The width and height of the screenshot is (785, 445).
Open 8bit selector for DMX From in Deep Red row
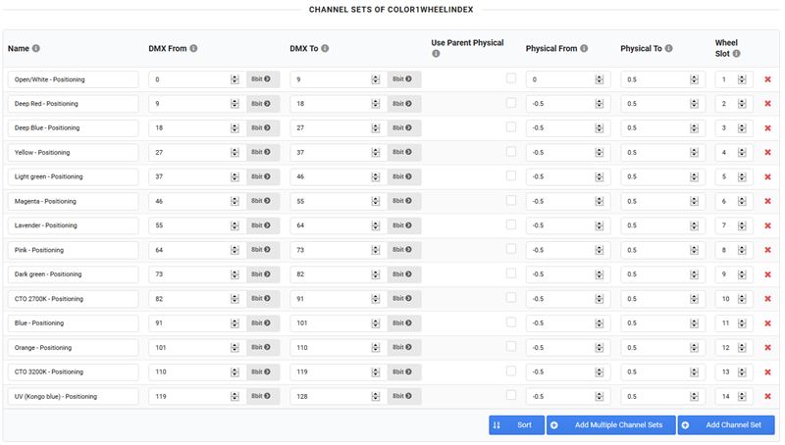pyautogui.click(x=263, y=104)
